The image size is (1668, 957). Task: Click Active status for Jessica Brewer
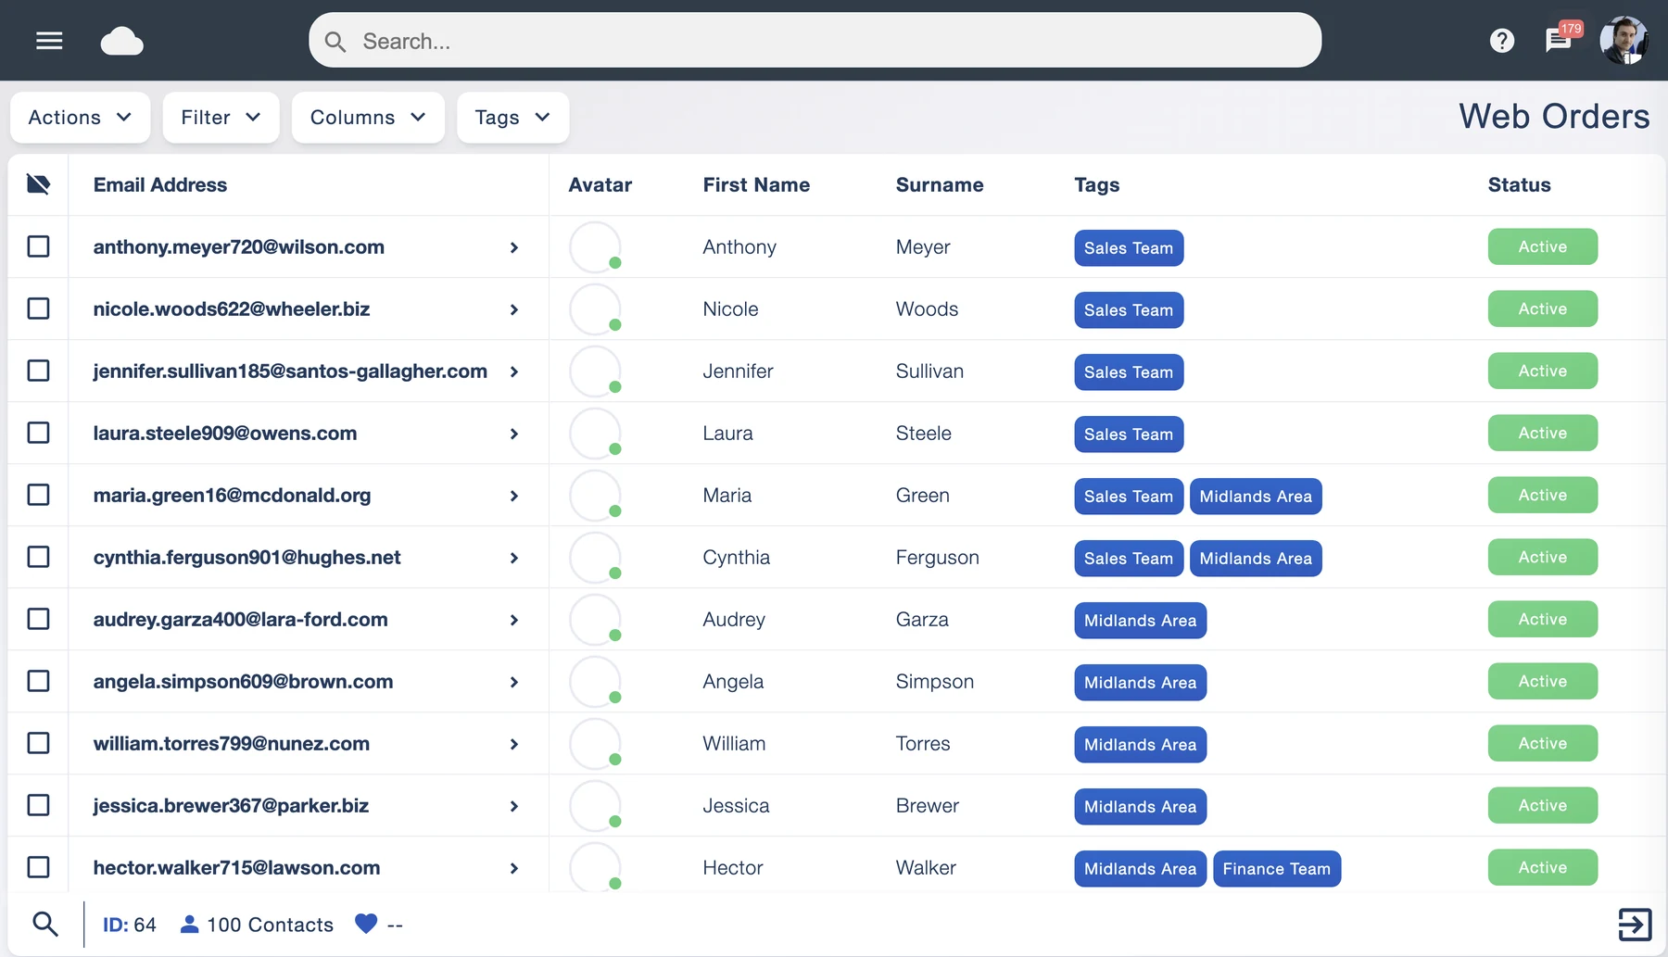pos(1542,805)
